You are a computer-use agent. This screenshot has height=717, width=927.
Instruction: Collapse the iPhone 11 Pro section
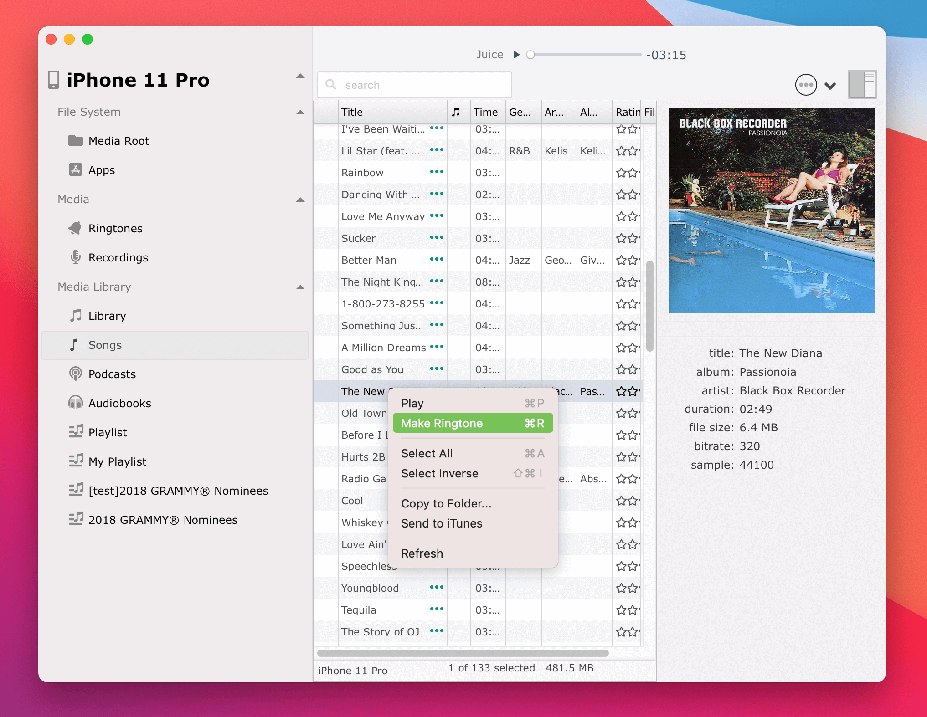tap(300, 76)
